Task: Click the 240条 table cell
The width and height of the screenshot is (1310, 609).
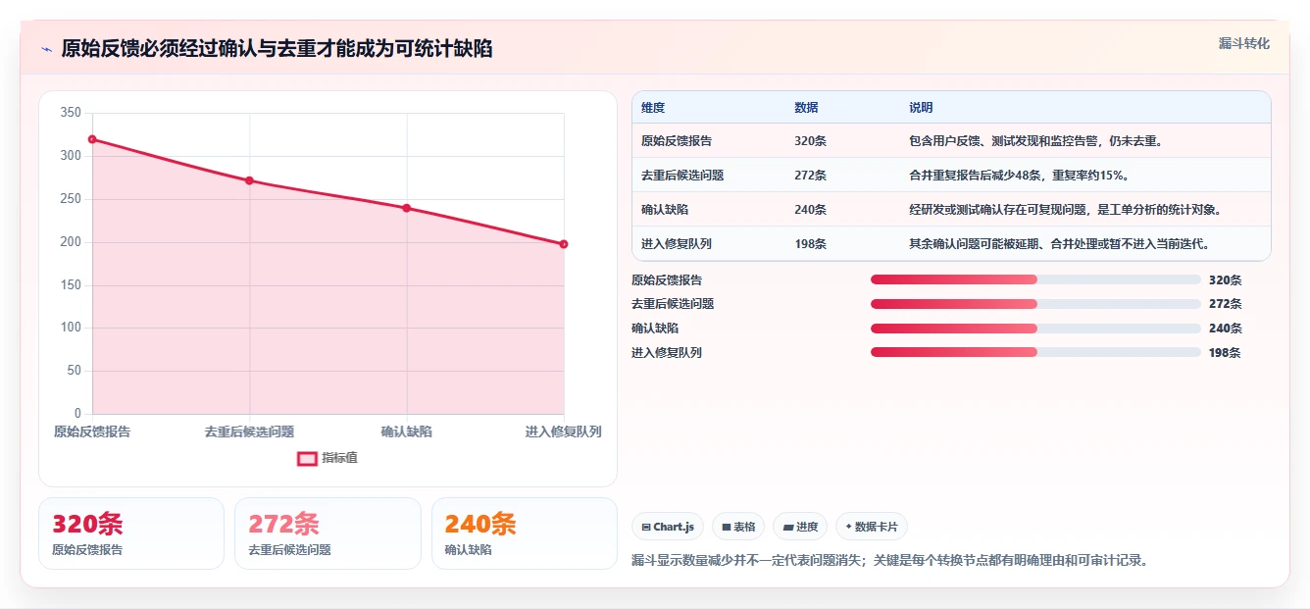Action: coord(810,210)
